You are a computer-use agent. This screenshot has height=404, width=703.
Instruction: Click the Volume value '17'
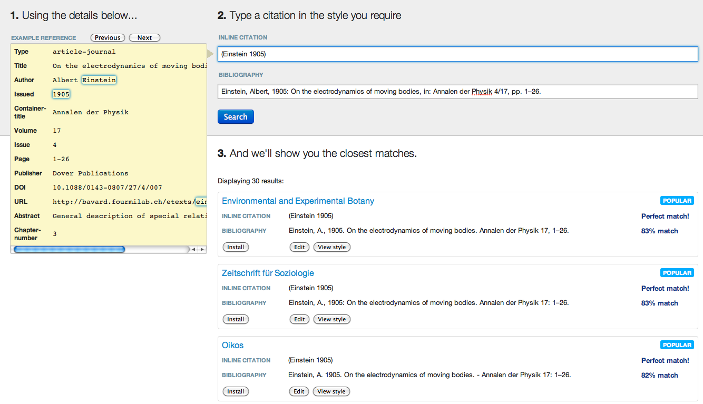tap(57, 131)
